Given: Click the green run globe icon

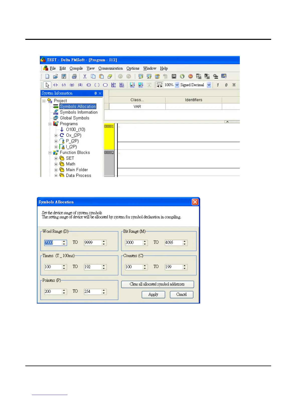Looking at the screenshot, I should pos(182,76).
